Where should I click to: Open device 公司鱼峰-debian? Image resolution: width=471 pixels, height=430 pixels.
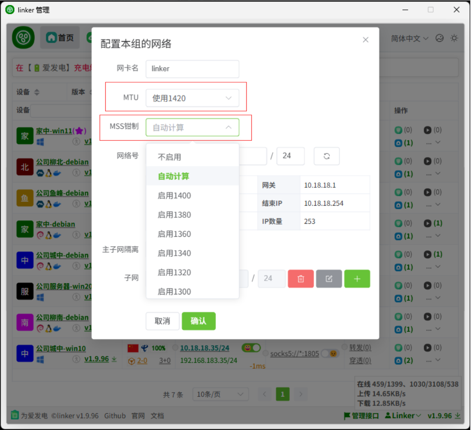point(62,193)
